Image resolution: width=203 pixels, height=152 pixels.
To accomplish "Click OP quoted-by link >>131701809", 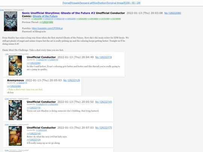I will pyautogui.click(x=104, y=19).
